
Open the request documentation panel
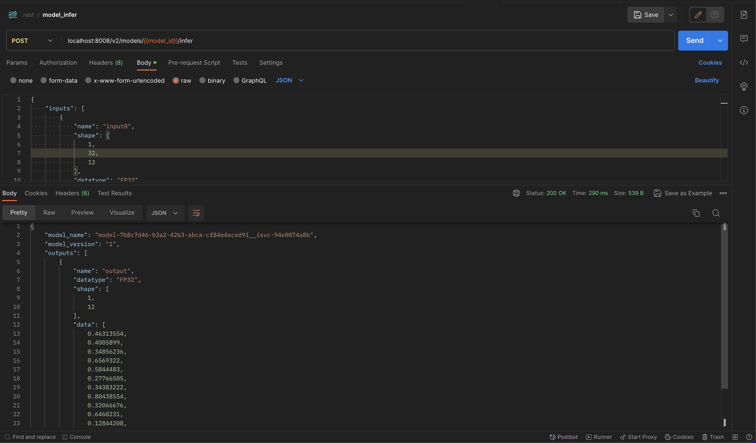(744, 14)
